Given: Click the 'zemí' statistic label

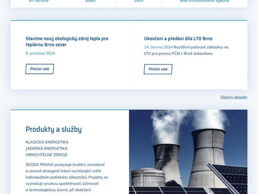Looking at the screenshot, I should coord(139,1).
